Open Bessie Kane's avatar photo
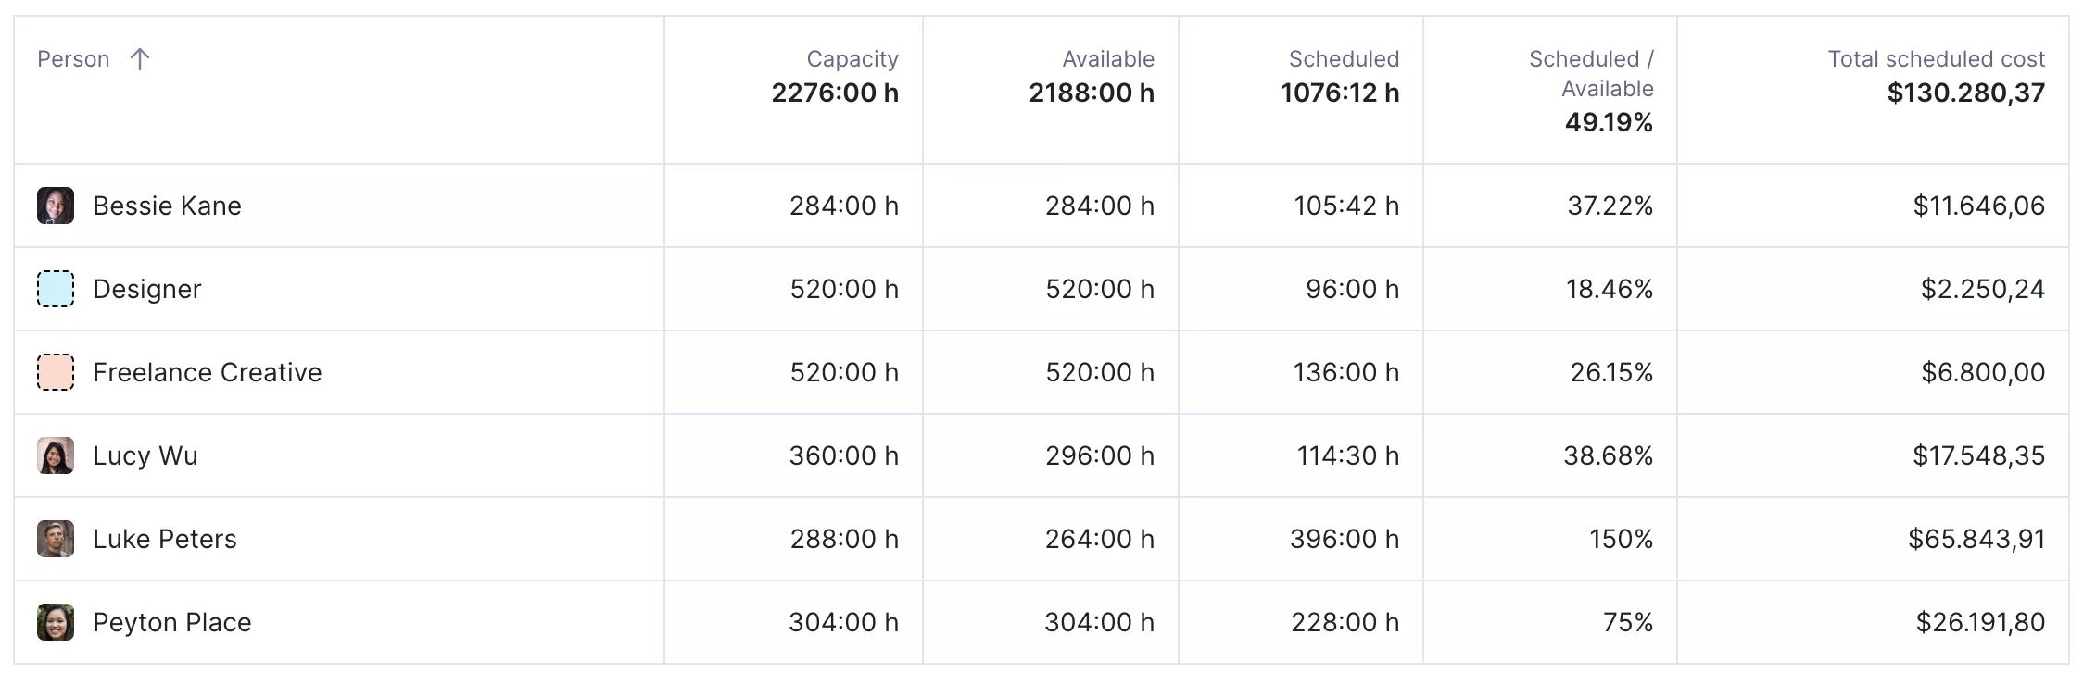 56,206
